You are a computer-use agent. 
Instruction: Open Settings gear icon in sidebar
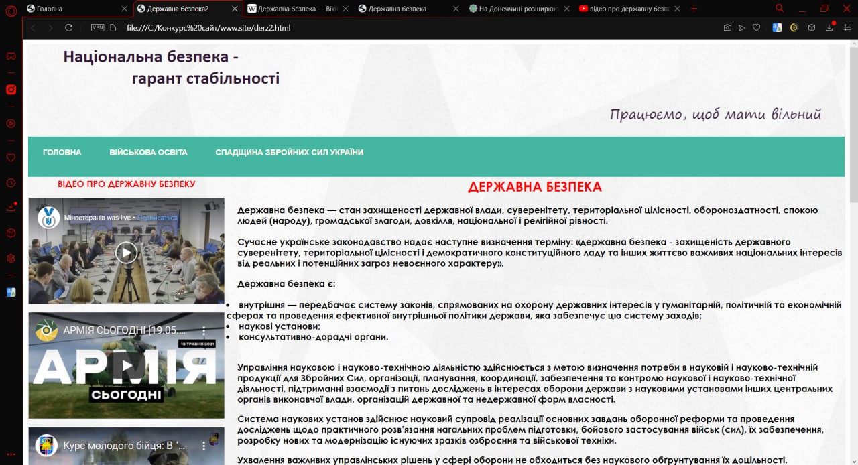coord(11,258)
